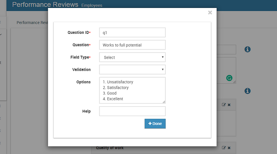Click inside the Options text area
This screenshot has height=154, width=277.
[x=132, y=90]
